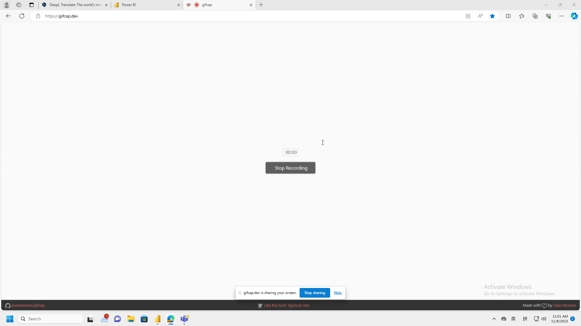Click the 00:00 recording timer
581x326 pixels.
coord(291,152)
